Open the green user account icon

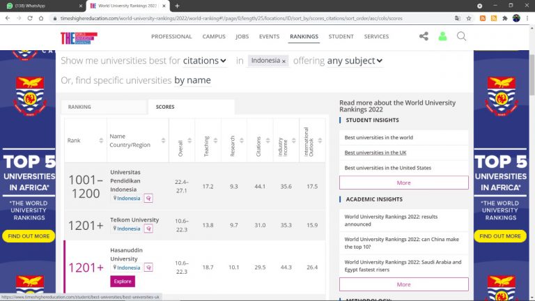pos(442,36)
